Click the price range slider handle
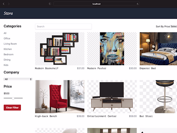177x133 pixels. click(x=13, y=98)
